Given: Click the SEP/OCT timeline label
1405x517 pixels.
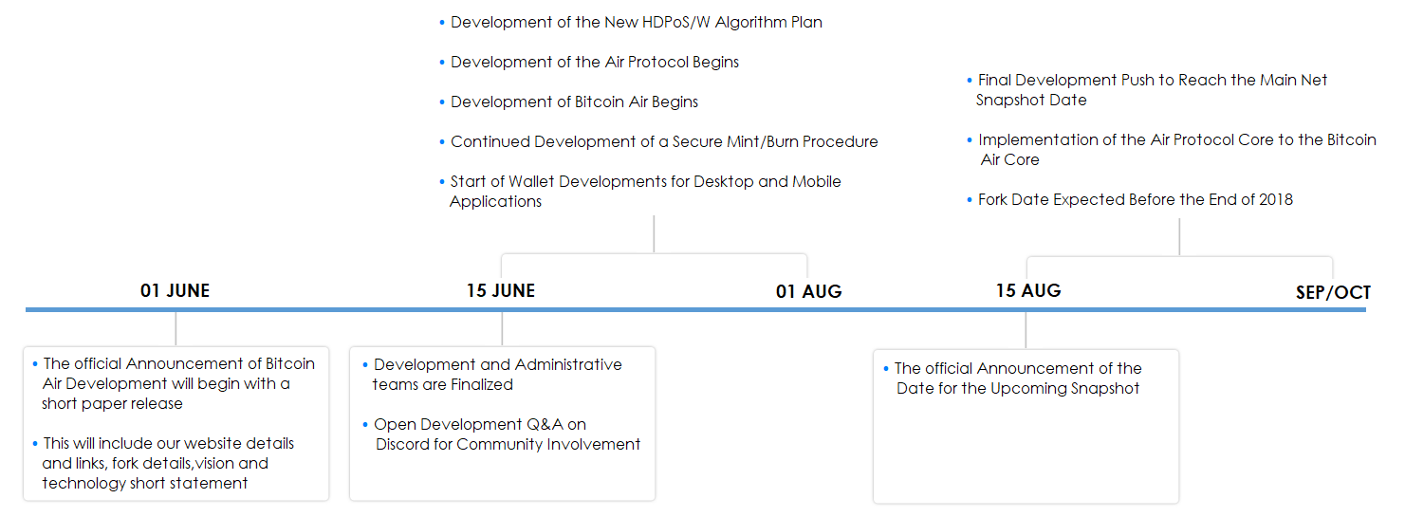Looking at the screenshot, I should pyautogui.click(x=1333, y=293).
